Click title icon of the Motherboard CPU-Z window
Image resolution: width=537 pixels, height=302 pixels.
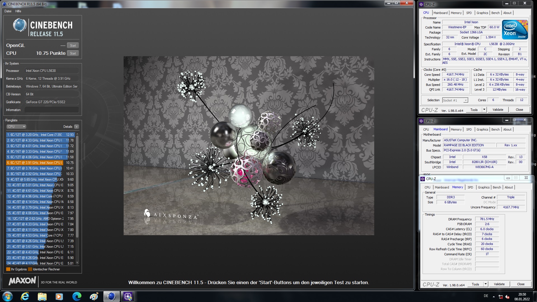pos(421,121)
